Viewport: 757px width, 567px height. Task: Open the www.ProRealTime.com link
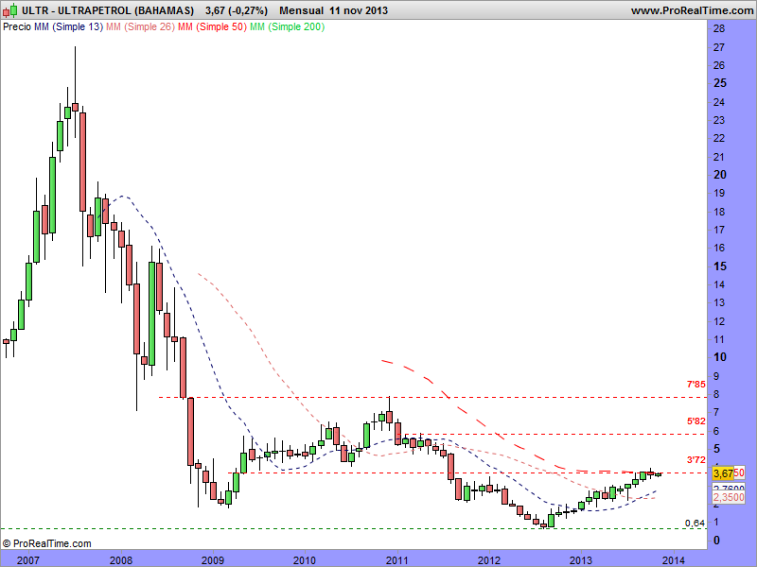(x=692, y=10)
